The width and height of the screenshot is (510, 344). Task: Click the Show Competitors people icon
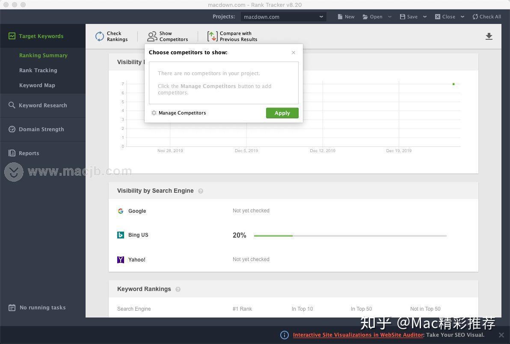(152, 36)
